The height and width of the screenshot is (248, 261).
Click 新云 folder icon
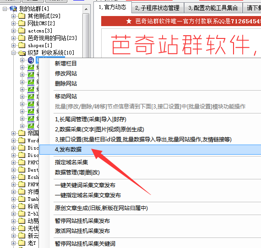(x=22, y=236)
